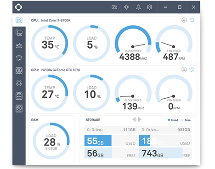
Task: Open the speaker audio sidebar icon
Action: (x=19, y=108)
